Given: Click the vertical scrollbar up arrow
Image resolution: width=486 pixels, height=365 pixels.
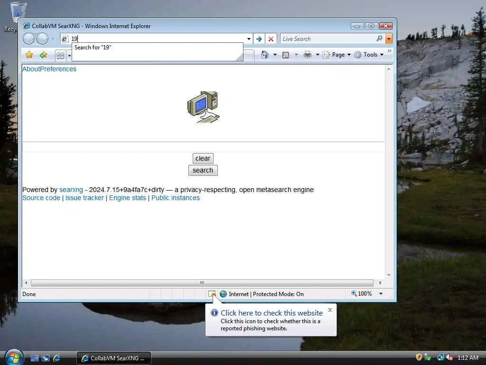Looking at the screenshot, I should [389, 69].
